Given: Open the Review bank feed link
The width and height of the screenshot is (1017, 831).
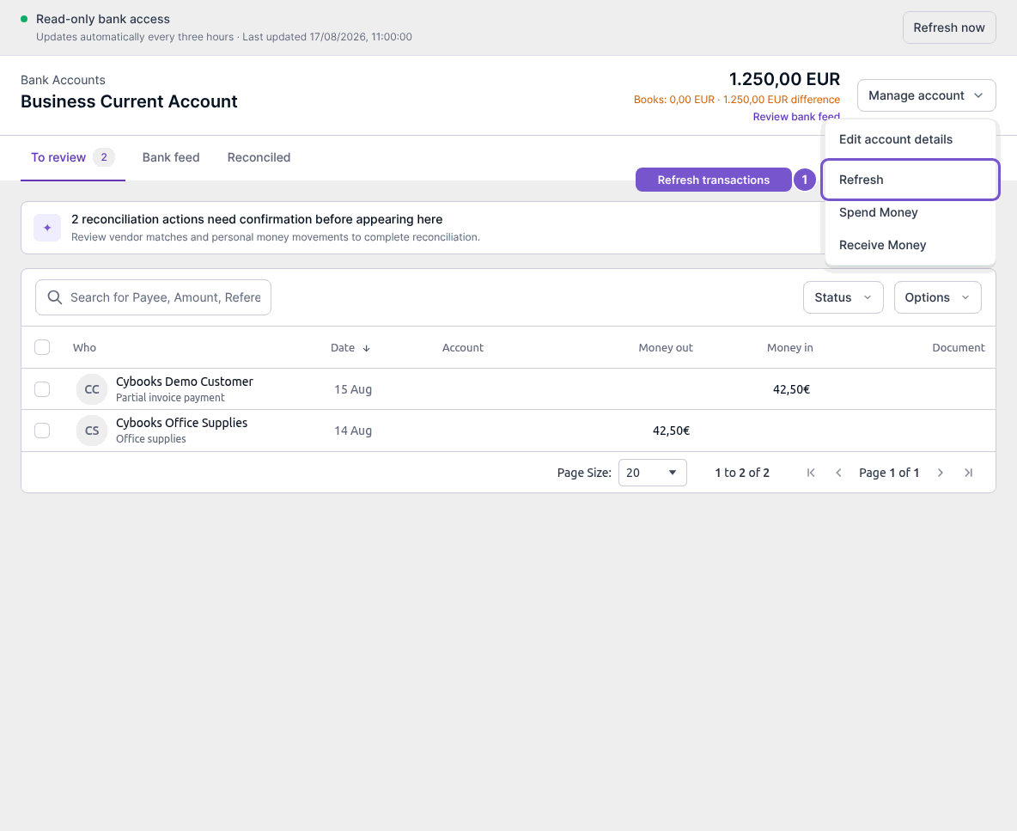Looking at the screenshot, I should [x=796, y=117].
